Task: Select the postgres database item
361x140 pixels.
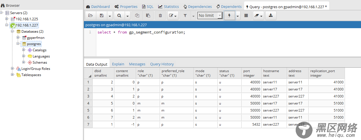Action: click(x=34, y=44)
